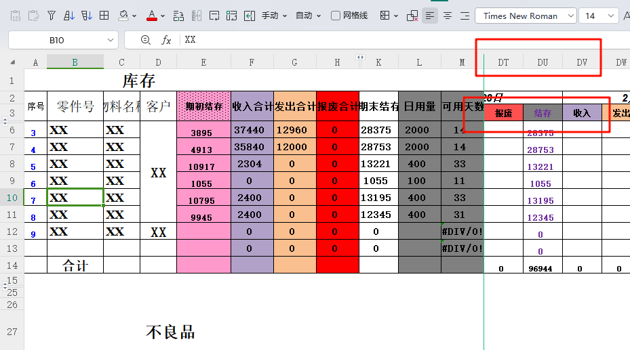The height and width of the screenshot is (350, 630).
Task: Open the font color dropdown arrow
Action: pyautogui.click(x=163, y=16)
